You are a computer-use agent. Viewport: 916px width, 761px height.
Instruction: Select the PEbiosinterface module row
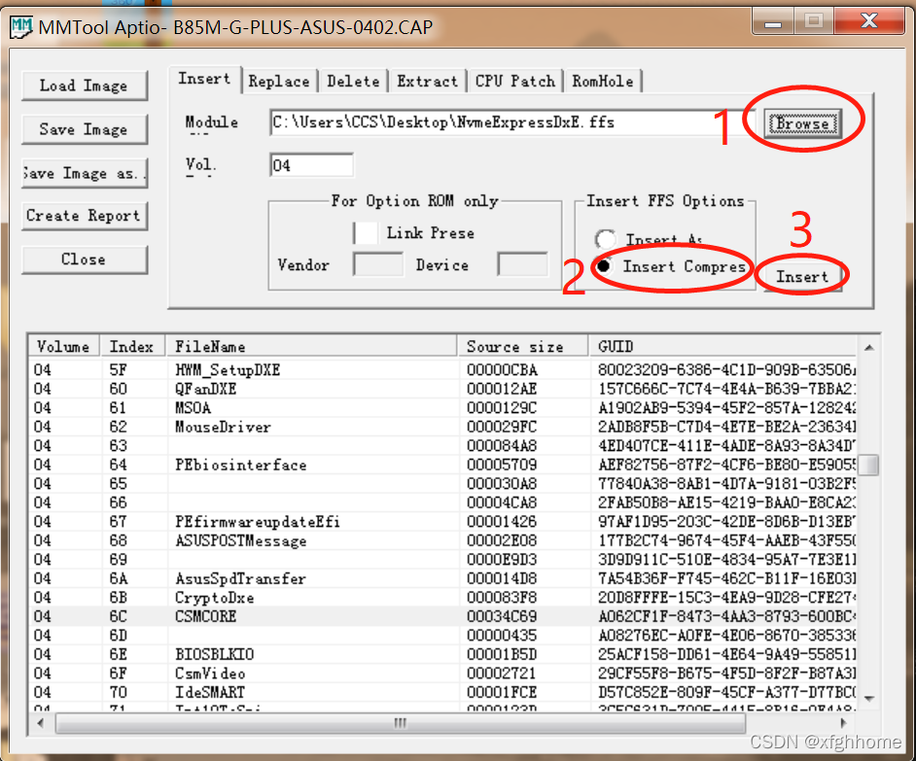(x=442, y=465)
